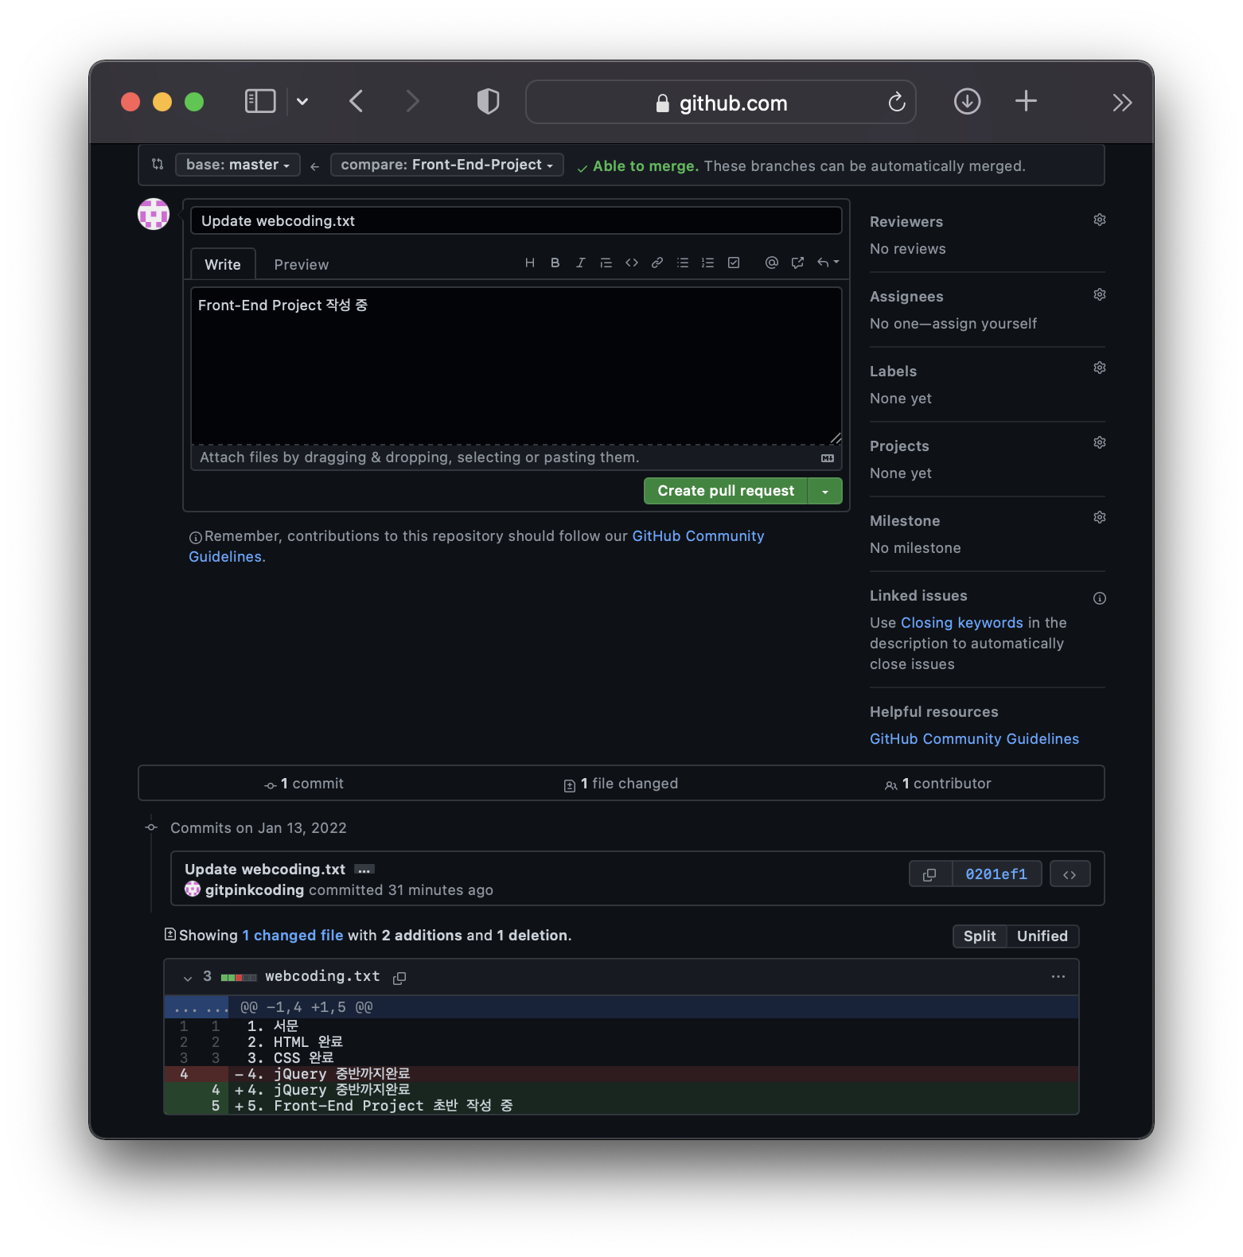Open Labels settings gear
The height and width of the screenshot is (1257, 1243).
click(x=1100, y=368)
